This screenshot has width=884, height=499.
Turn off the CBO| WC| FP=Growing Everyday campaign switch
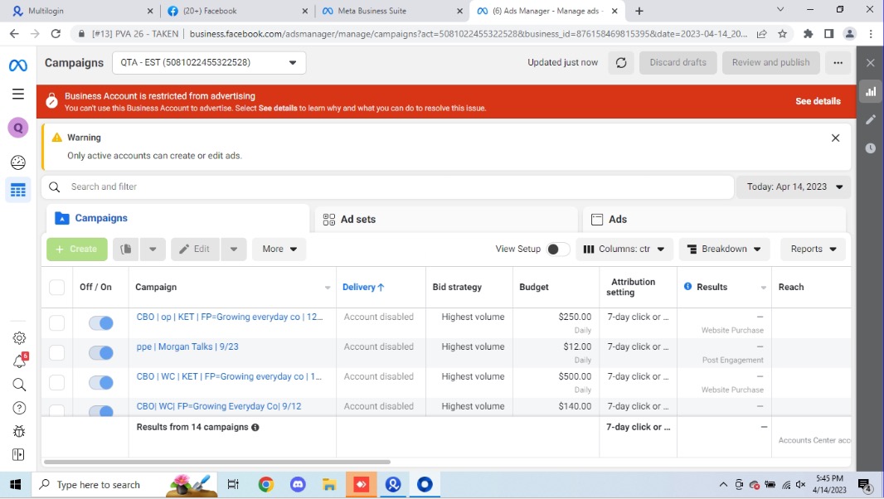(x=101, y=411)
